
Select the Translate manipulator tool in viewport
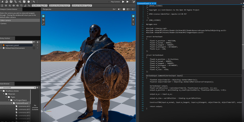pos(43,16)
